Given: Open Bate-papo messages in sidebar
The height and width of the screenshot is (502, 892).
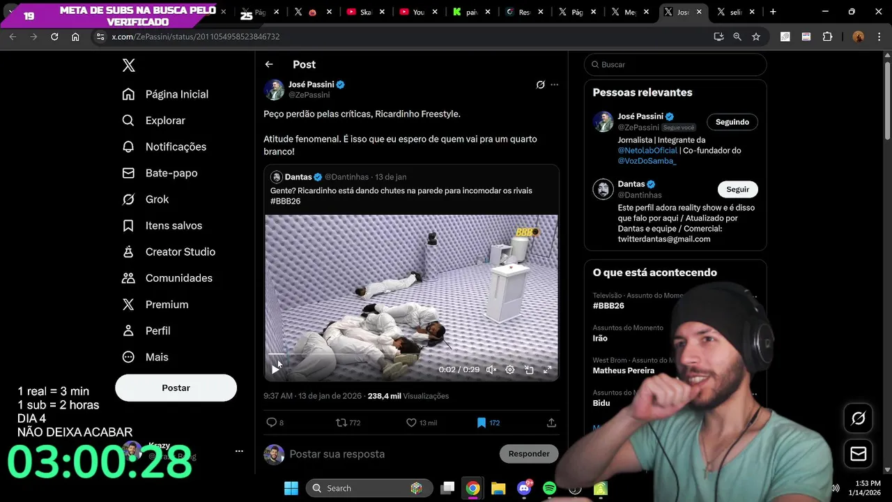Looking at the screenshot, I should pos(160,173).
